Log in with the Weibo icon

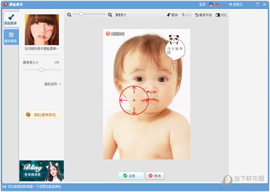217,4
